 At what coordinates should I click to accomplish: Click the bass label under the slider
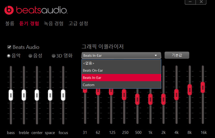coord(11,133)
